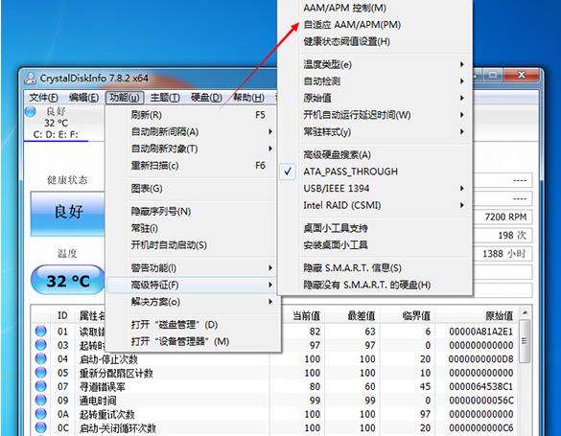Expand 警告功能(l) submenu

point(192,267)
